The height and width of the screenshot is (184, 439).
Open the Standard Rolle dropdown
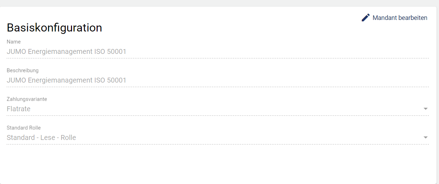point(211,138)
